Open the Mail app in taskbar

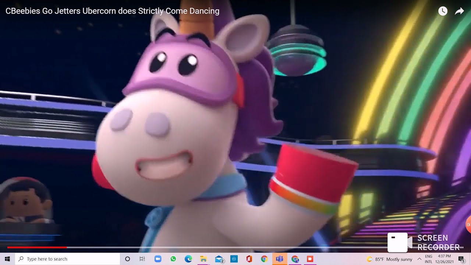tap(219, 259)
